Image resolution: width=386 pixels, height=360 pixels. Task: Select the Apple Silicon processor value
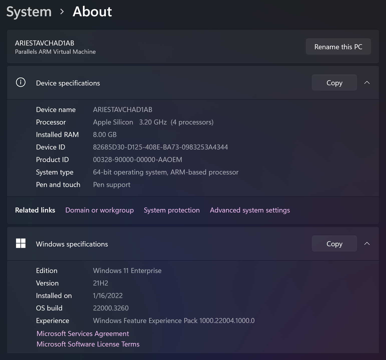pyautogui.click(x=113, y=122)
